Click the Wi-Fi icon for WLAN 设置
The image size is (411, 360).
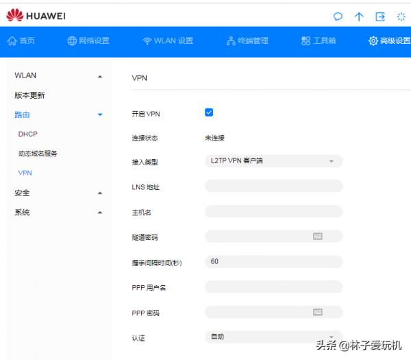click(x=147, y=41)
